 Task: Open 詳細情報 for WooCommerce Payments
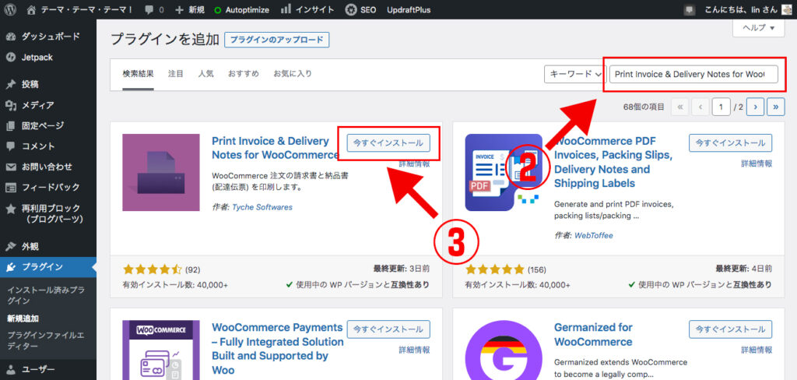415,350
